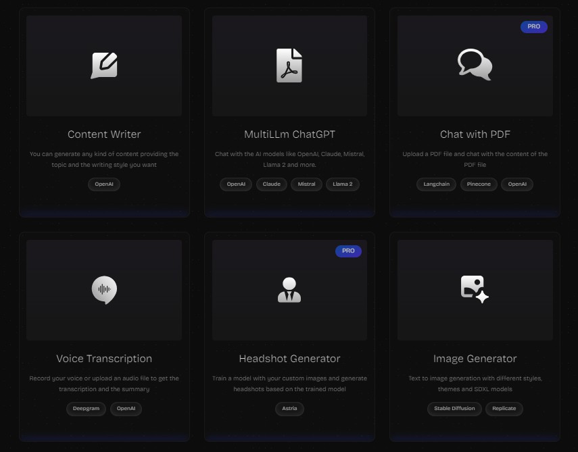The image size is (578, 452).
Task: Click the Pinecone tag
Action: (x=479, y=184)
